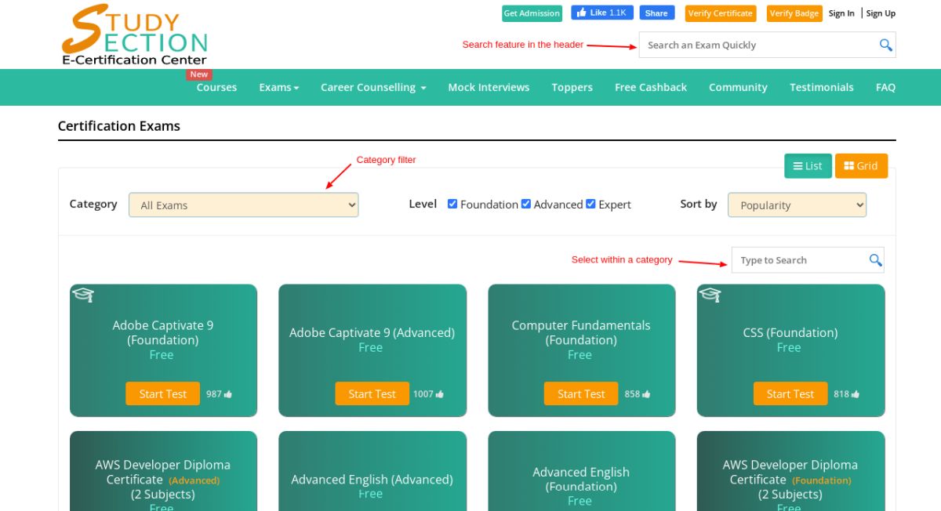Click the graduation cap icon on CSS (Foundation) card
This screenshot has height=511, width=941.
[x=710, y=295]
